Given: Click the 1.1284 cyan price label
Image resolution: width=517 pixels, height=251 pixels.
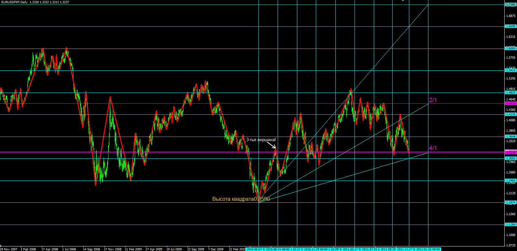Looking at the screenshot, I should (x=510, y=225).
